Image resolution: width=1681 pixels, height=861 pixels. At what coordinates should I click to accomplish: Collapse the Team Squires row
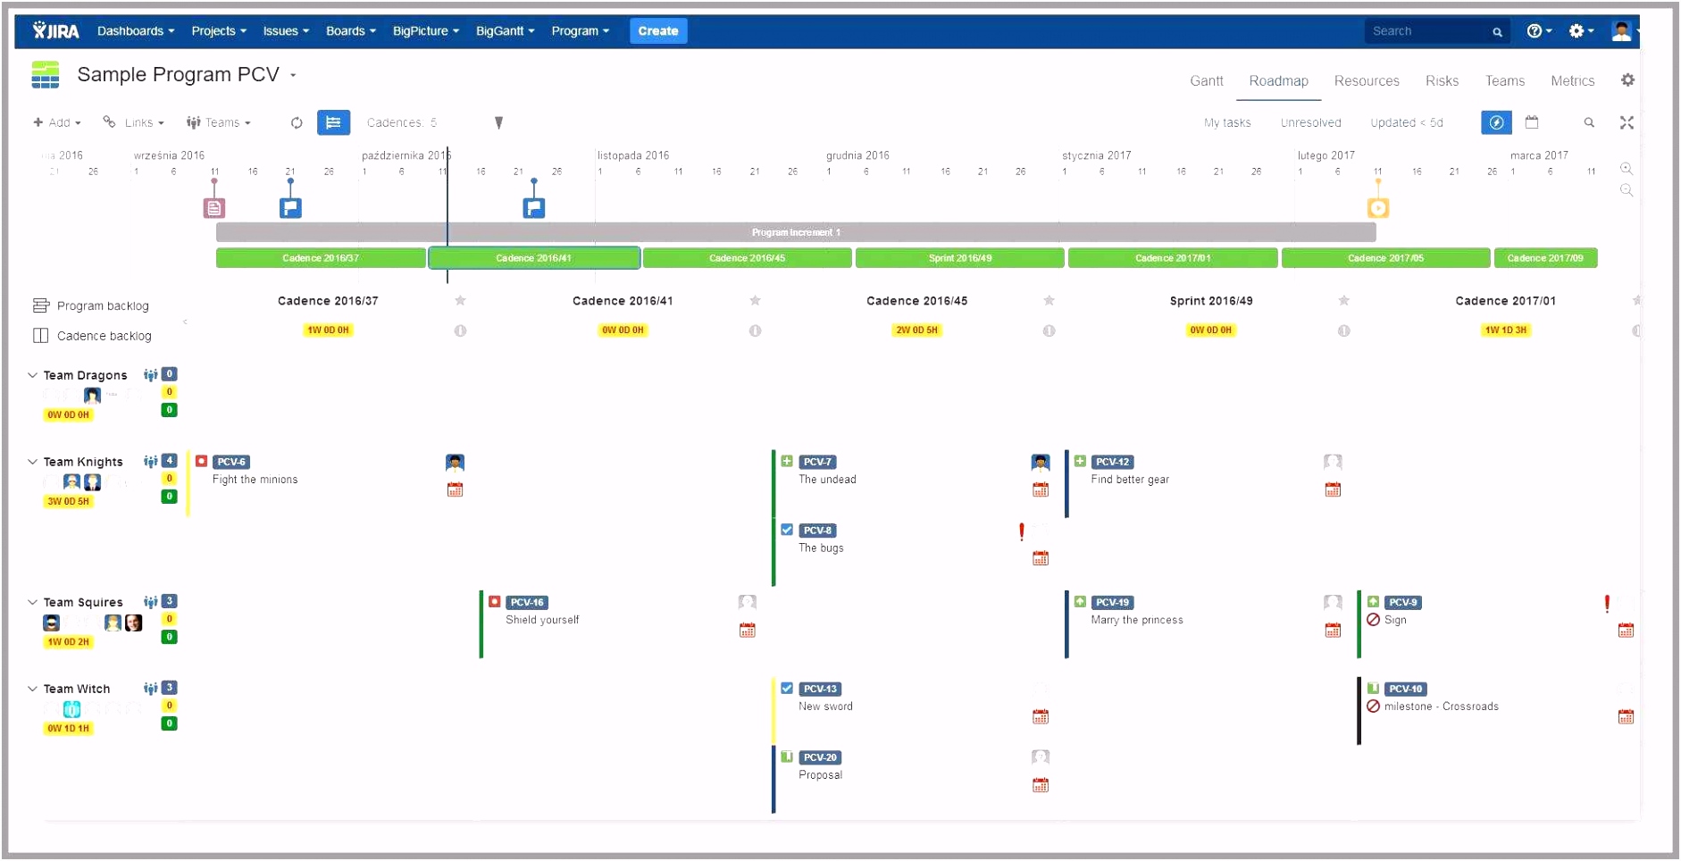point(32,602)
